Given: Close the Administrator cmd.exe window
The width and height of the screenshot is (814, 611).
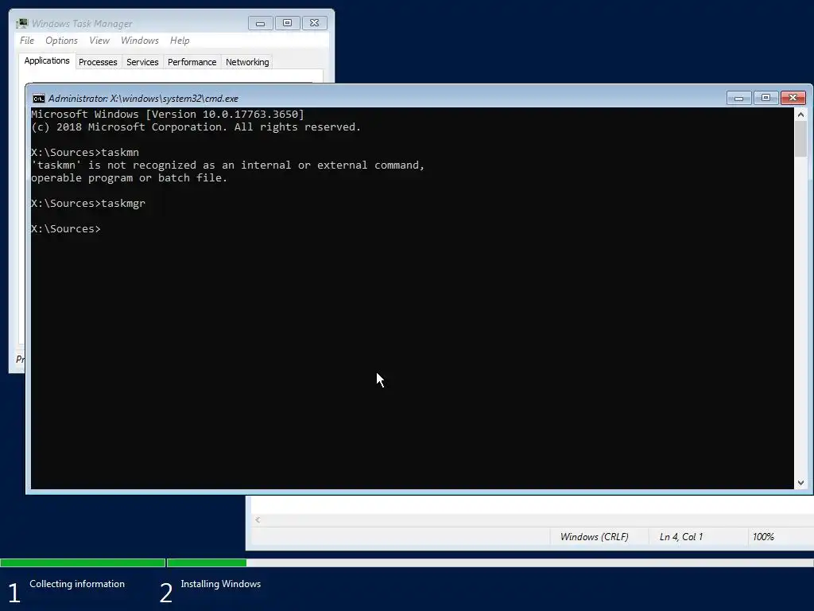Looking at the screenshot, I should pyautogui.click(x=793, y=98).
